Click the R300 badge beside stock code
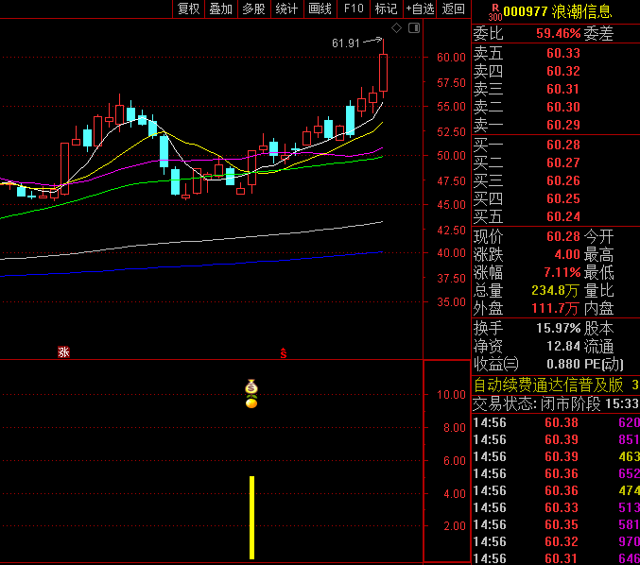640x565 pixels. pyautogui.click(x=495, y=12)
